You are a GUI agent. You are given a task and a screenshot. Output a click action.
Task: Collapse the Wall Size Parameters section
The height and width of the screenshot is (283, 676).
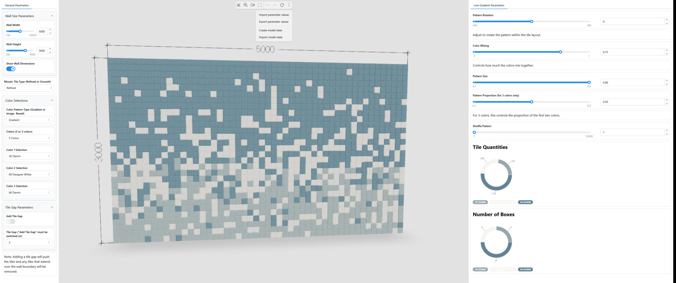(52, 16)
